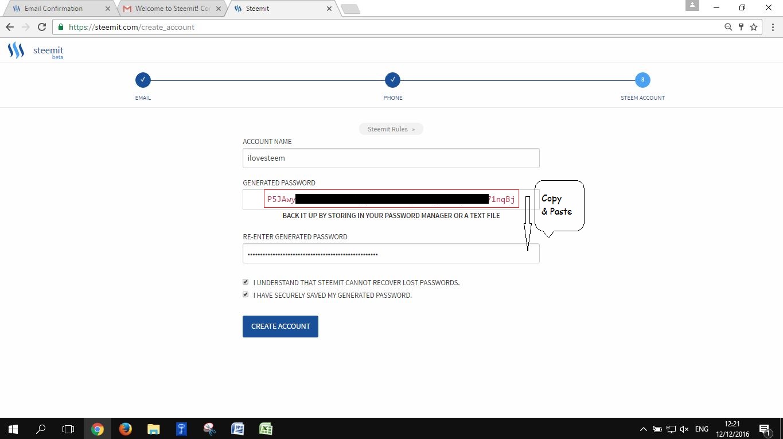Open the saved password key icon
The width and height of the screenshot is (783, 439).
tap(741, 27)
